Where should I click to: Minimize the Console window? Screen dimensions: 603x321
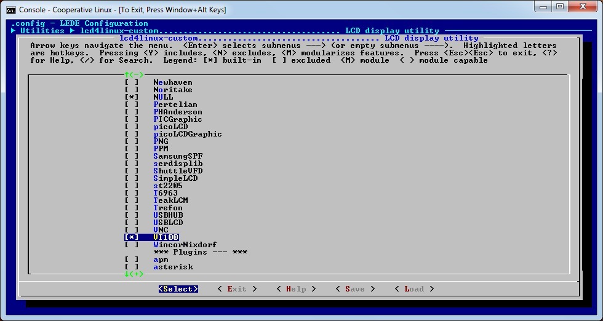[543, 7]
